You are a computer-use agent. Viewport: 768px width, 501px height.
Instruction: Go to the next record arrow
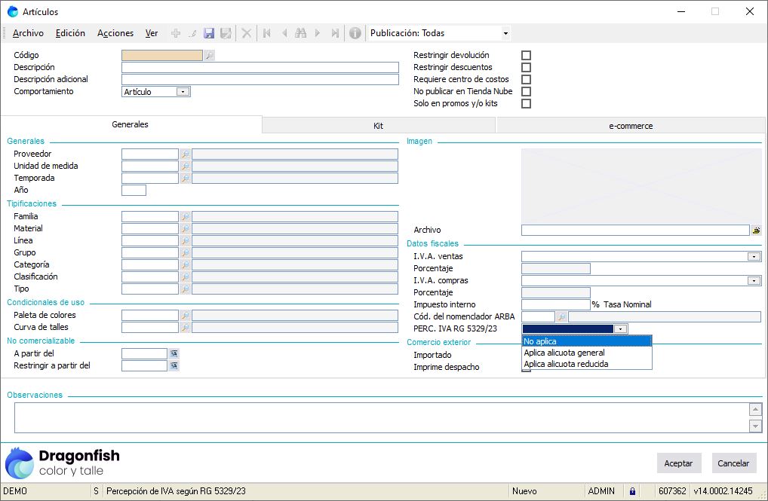(x=318, y=33)
